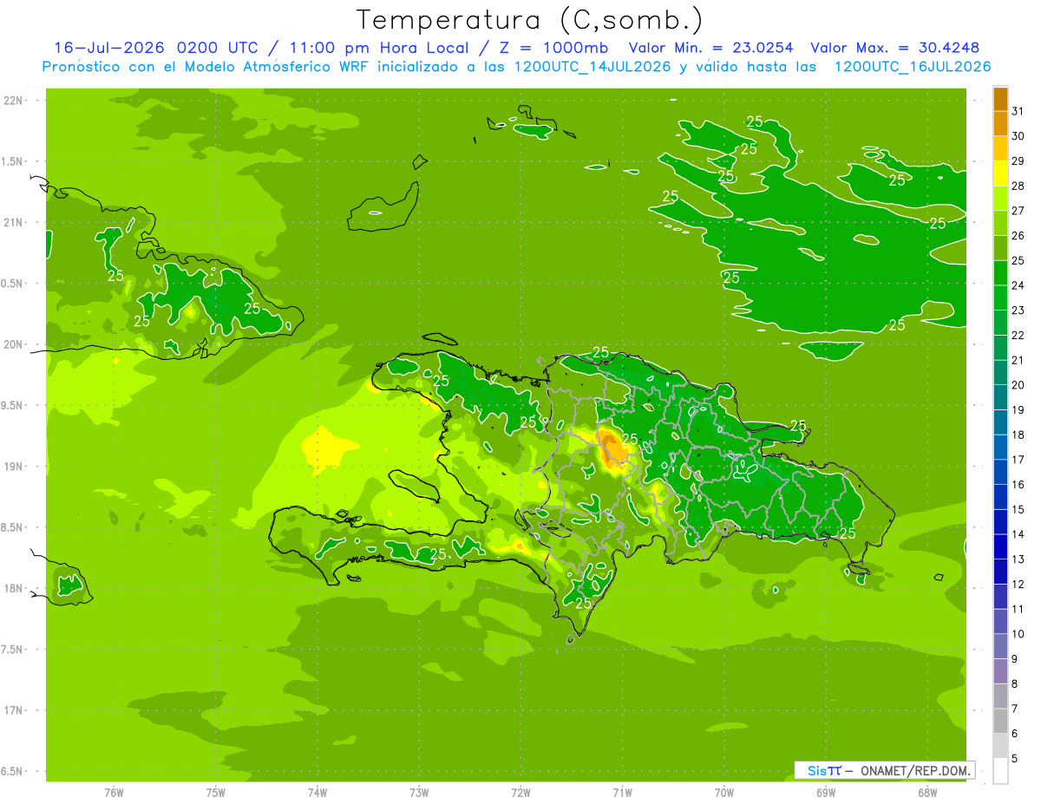The image size is (1041, 804).
Task: Click the "72W" longitude label
Action: (x=520, y=793)
